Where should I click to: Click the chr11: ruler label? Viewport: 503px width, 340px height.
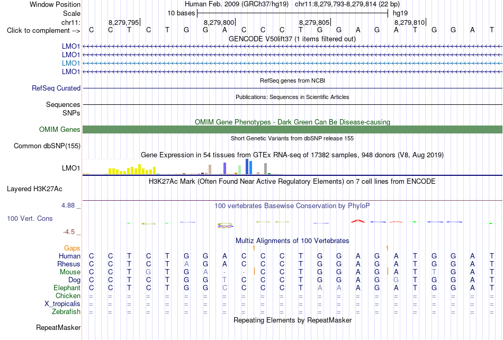pos(70,22)
